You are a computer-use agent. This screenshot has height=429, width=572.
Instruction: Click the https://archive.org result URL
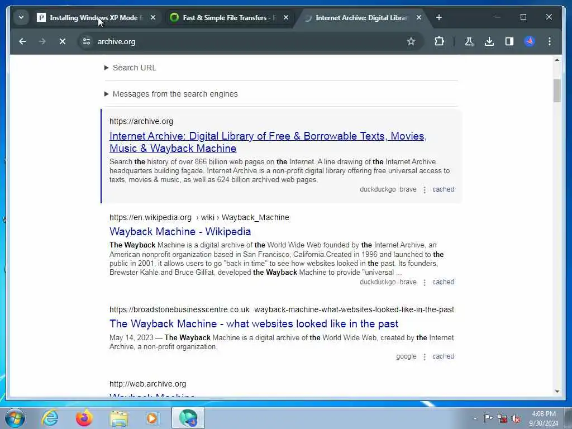[141, 121]
